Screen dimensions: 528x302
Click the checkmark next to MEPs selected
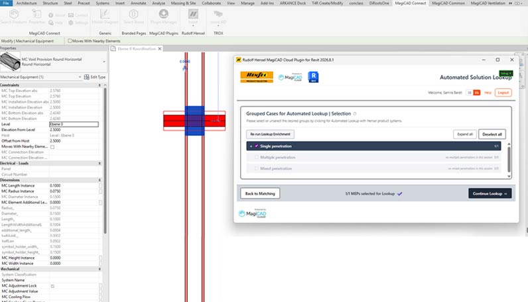pyautogui.click(x=400, y=193)
